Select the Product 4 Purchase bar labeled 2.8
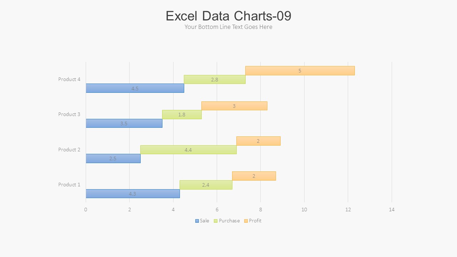 215,80
